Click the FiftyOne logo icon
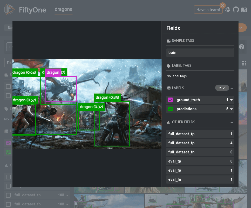The height and width of the screenshot is (208, 251). 9,10
